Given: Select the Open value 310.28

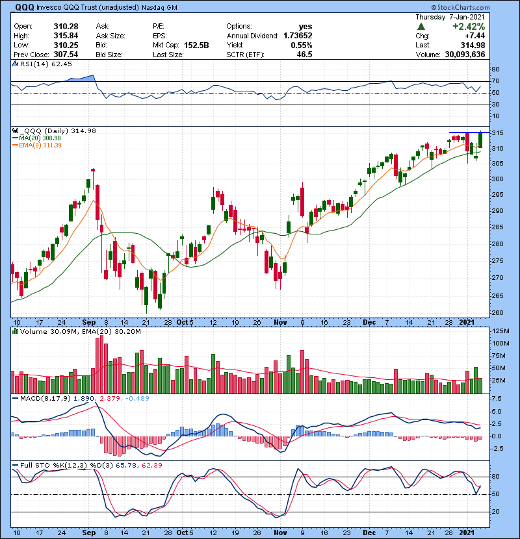Looking at the screenshot, I should pyautogui.click(x=66, y=27).
